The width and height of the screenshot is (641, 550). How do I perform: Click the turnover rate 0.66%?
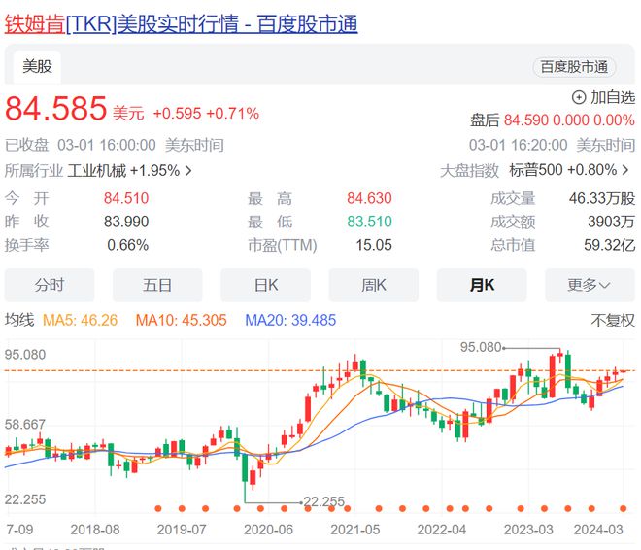(x=127, y=245)
